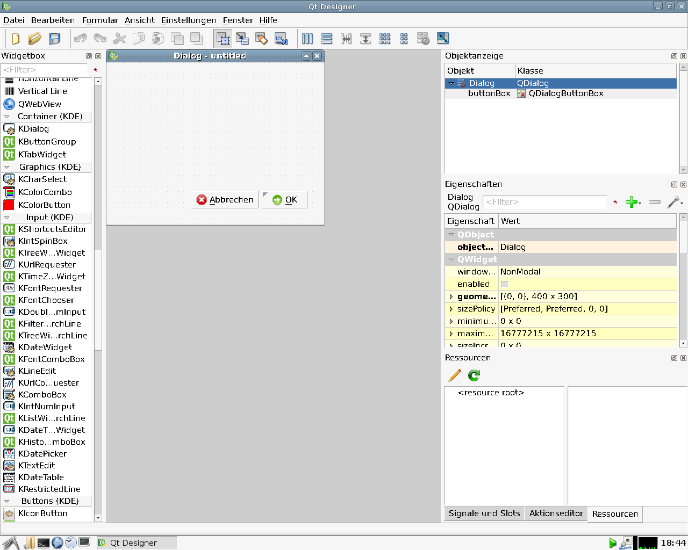688x550 pixels.
Task: Collapse the Container (KDE) category
Action: [7, 117]
